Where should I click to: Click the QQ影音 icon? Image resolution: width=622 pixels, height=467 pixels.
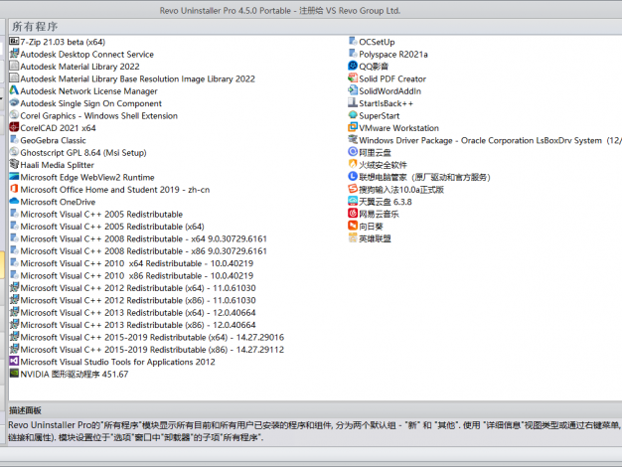353,66
